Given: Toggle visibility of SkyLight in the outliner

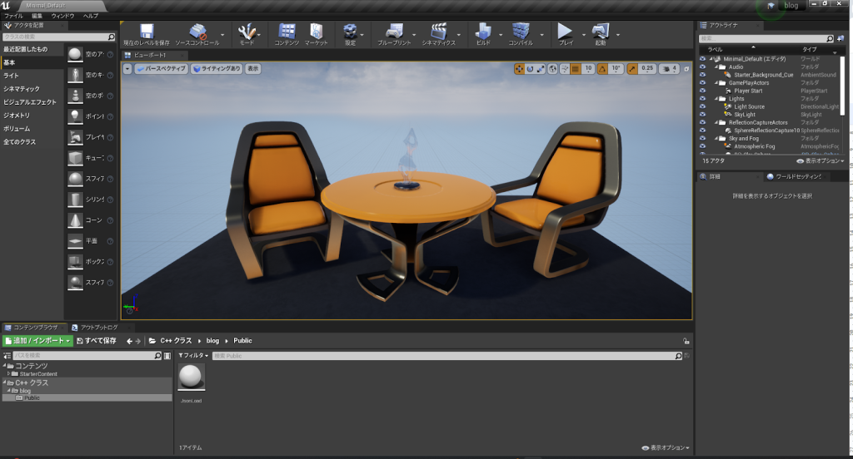Looking at the screenshot, I should (x=703, y=115).
